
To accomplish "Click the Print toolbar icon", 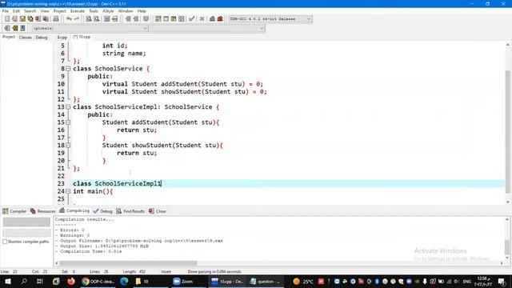I will click(x=56, y=19).
